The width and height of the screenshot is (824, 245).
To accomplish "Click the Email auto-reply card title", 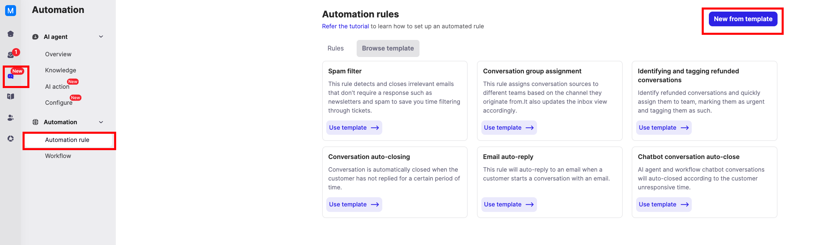I will tap(508, 157).
